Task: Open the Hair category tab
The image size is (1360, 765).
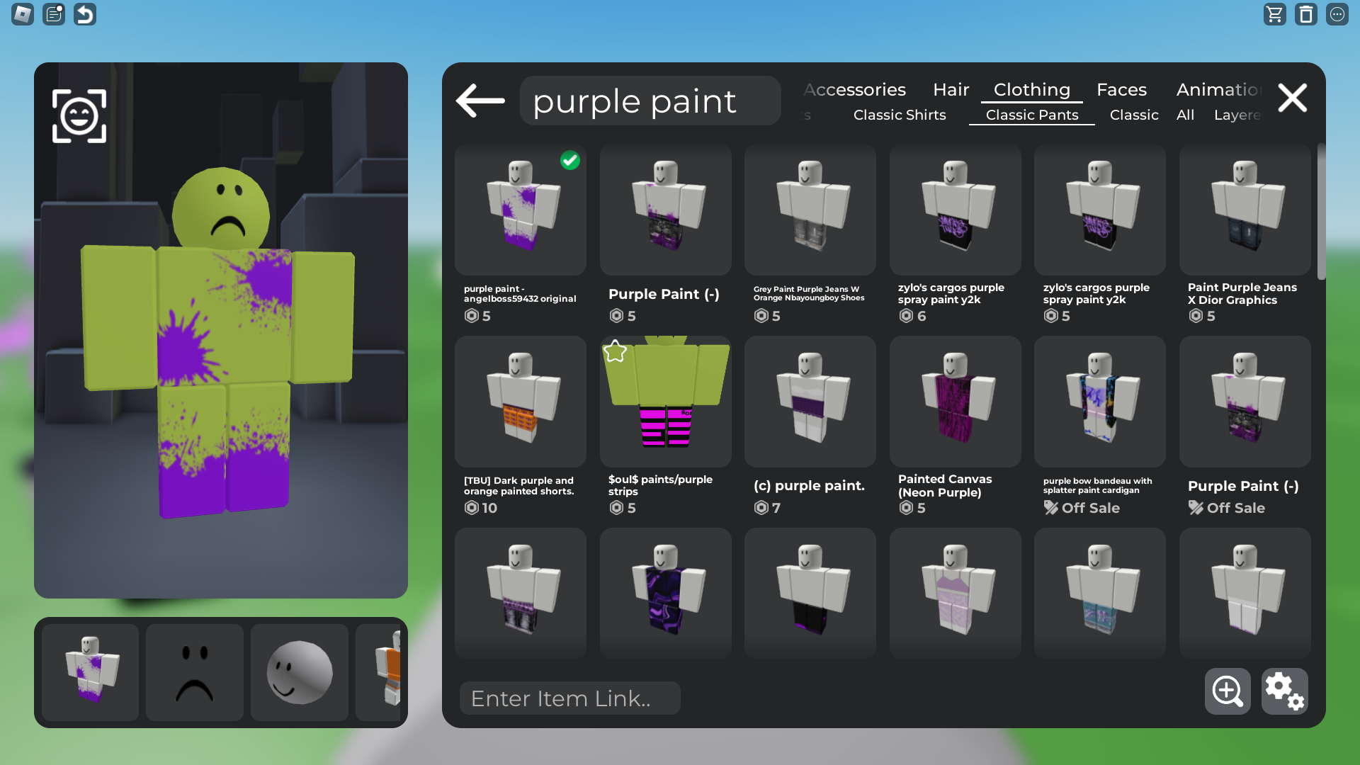Action: (x=951, y=90)
